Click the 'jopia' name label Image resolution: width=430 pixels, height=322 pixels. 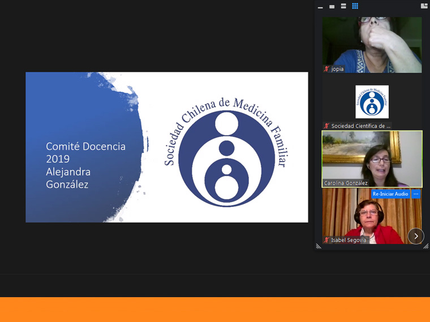pos(337,69)
